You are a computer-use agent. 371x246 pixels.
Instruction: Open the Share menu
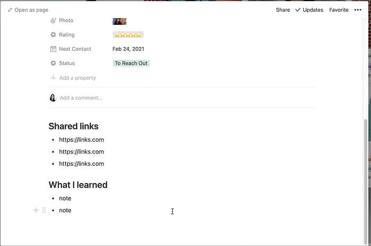point(282,10)
